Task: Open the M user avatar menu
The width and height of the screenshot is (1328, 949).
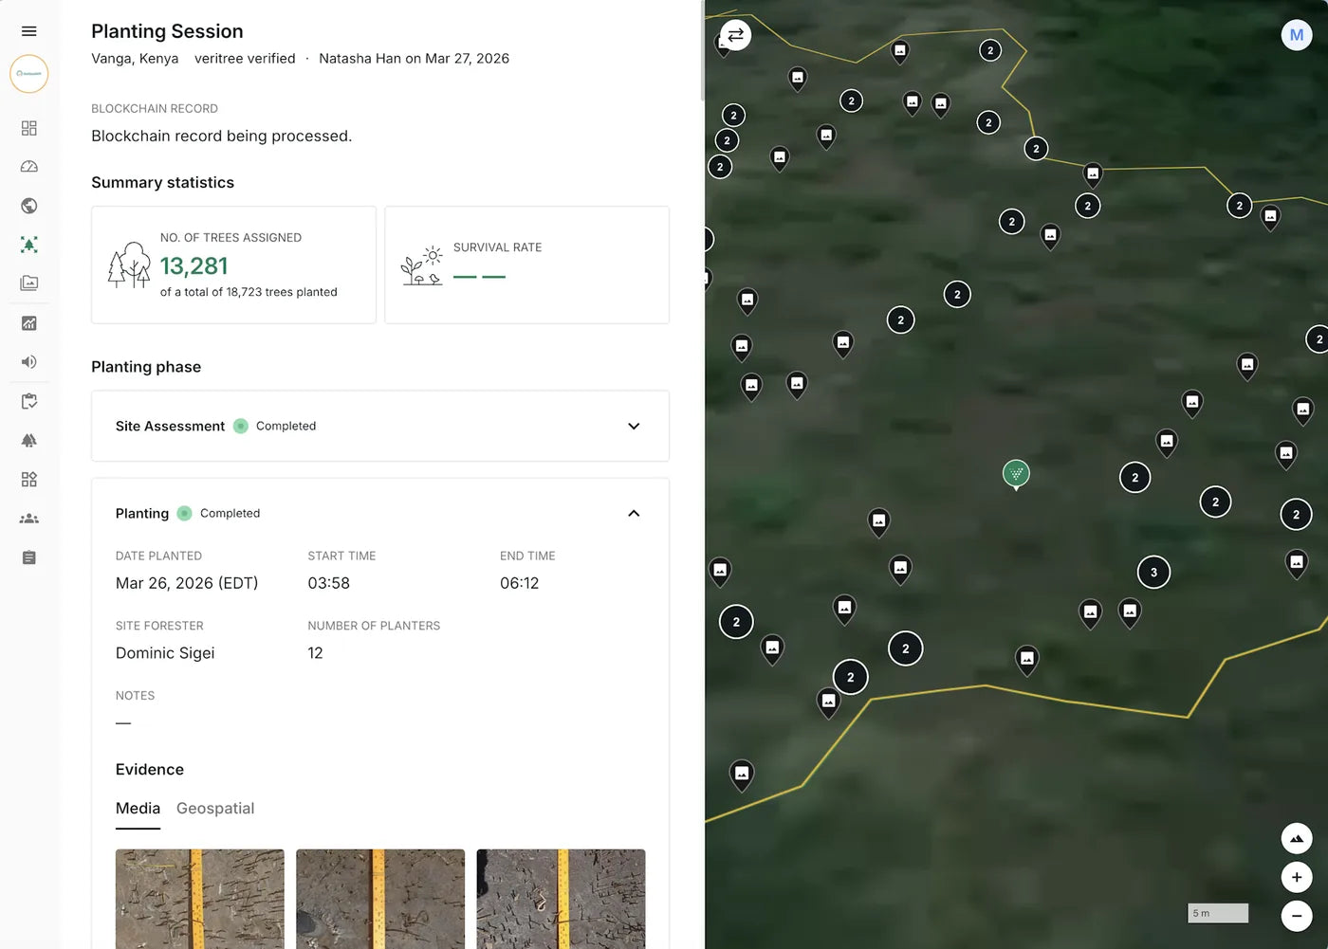Action: 1297,35
